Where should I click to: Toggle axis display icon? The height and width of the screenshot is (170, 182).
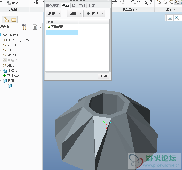coord(165,2)
